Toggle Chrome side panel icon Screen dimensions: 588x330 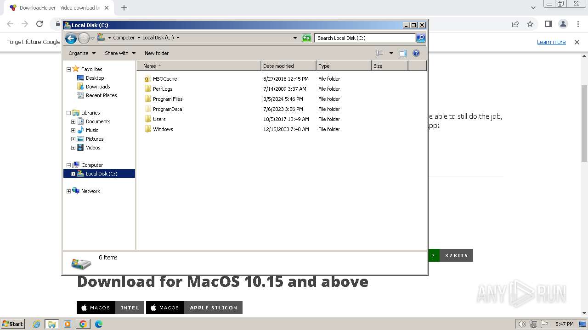[x=548, y=24]
